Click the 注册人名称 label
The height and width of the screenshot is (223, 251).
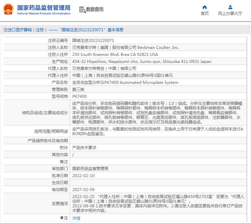point(58,48)
